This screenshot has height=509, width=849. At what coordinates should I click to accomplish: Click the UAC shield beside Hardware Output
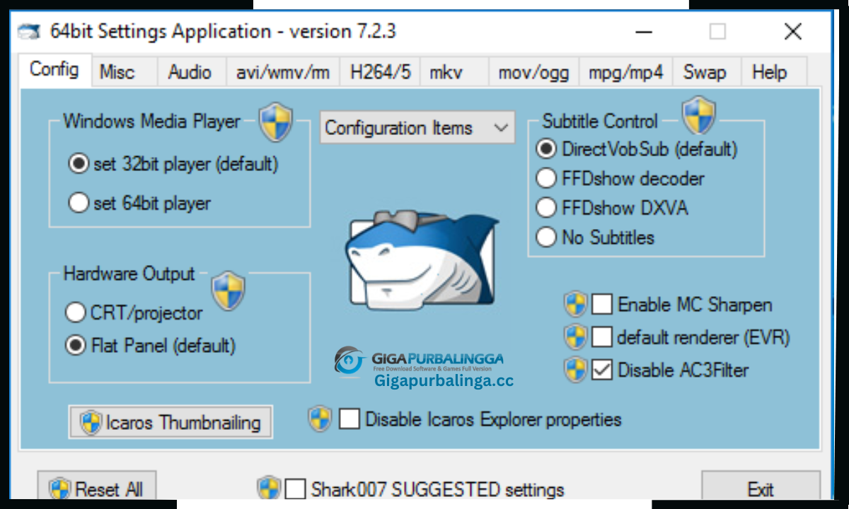click(229, 291)
